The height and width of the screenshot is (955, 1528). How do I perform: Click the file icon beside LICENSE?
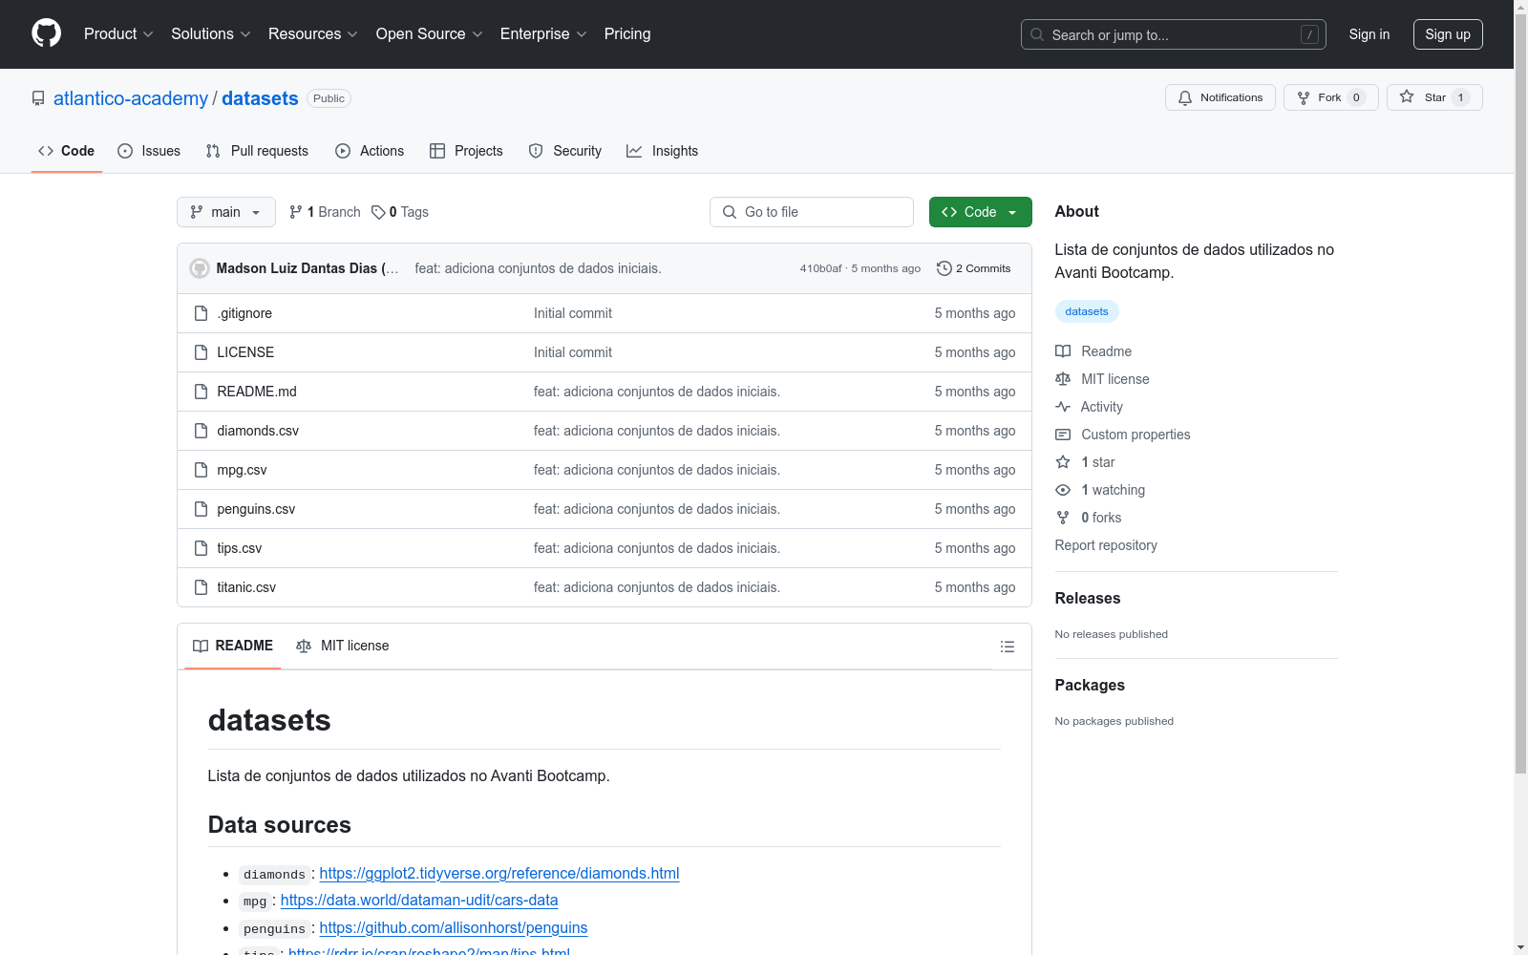(201, 352)
